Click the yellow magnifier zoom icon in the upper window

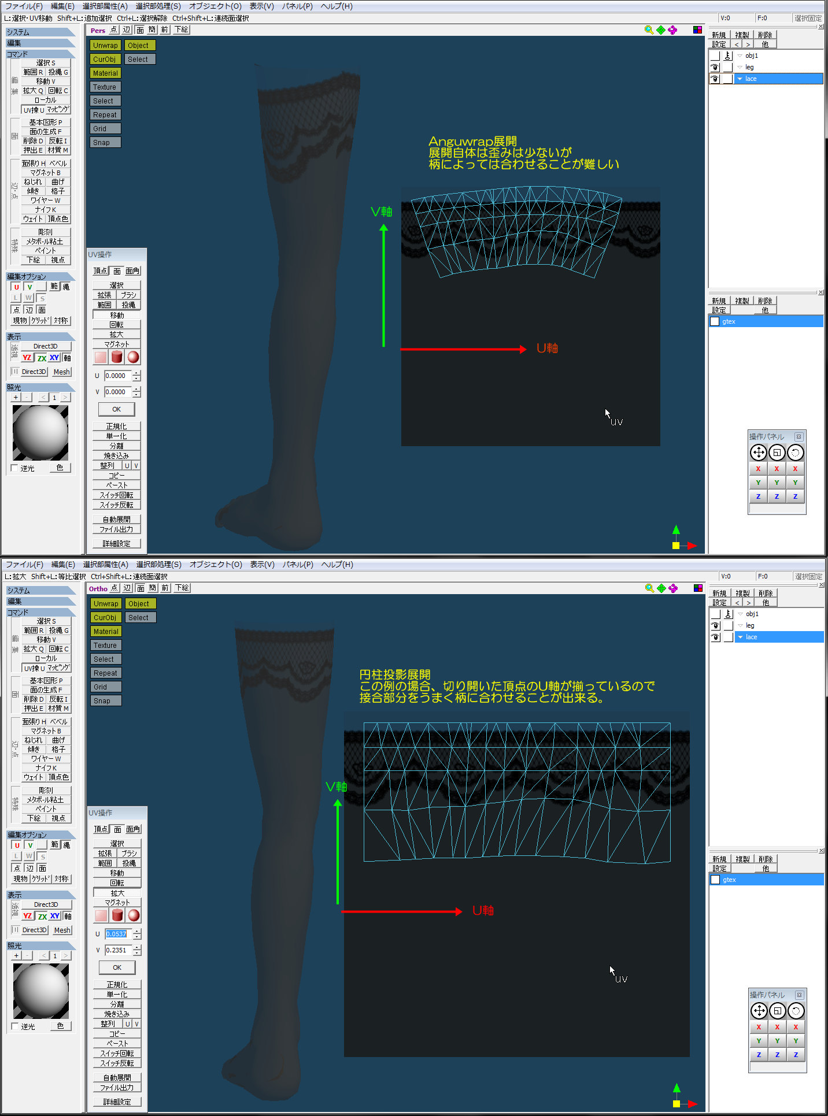[x=649, y=30]
